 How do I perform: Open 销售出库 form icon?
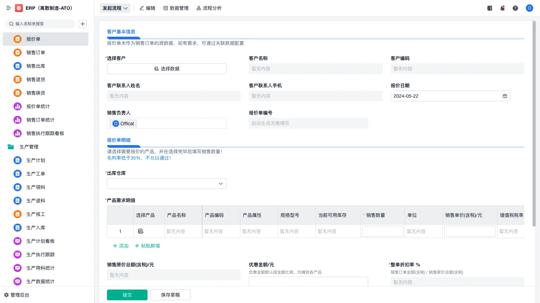[x=18, y=66]
